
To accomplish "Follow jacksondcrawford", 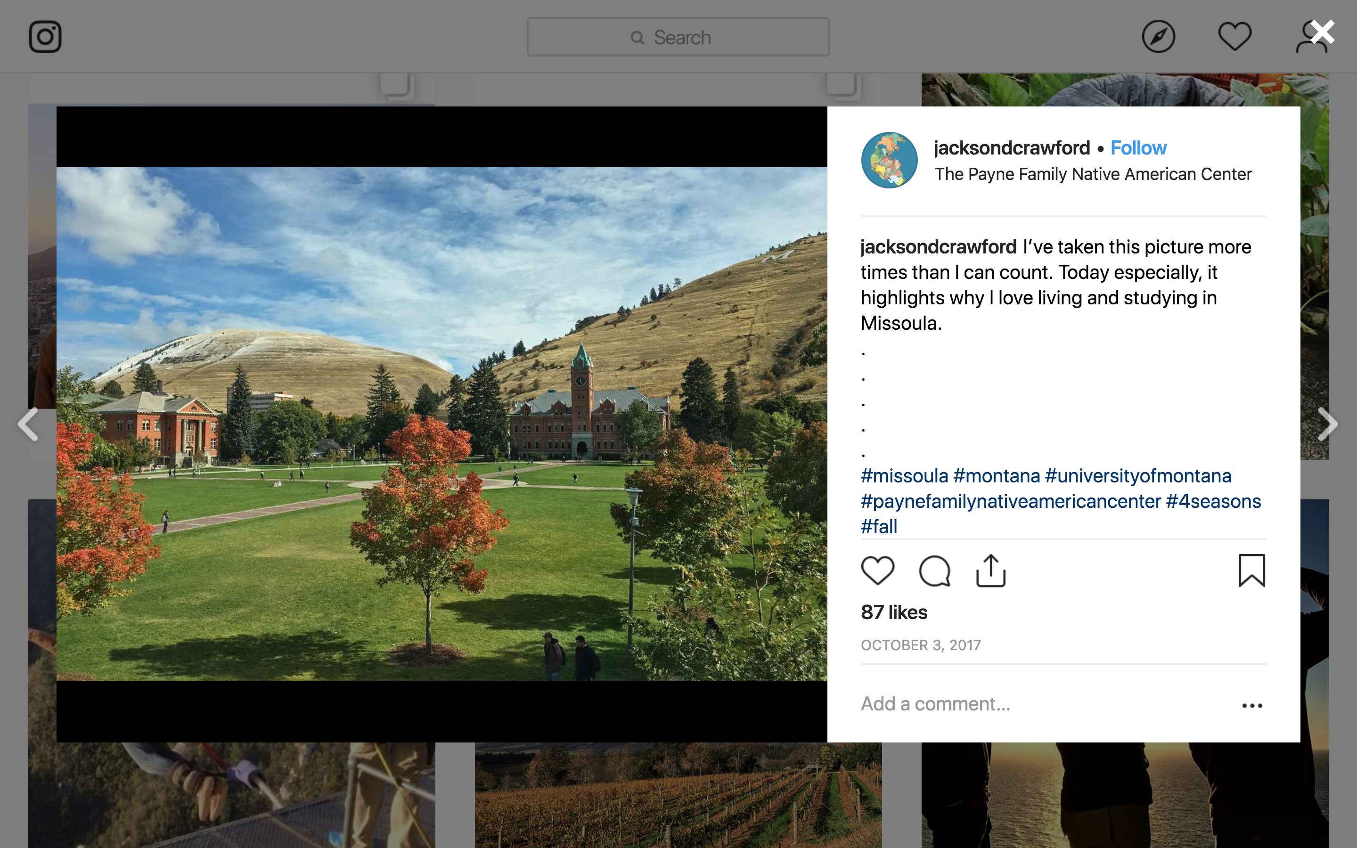I will point(1138,148).
